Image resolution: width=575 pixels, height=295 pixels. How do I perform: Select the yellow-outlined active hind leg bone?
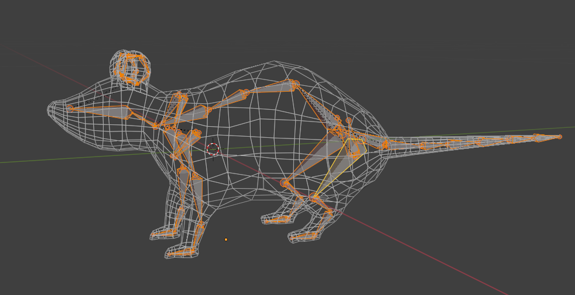pyautogui.click(x=341, y=165)
